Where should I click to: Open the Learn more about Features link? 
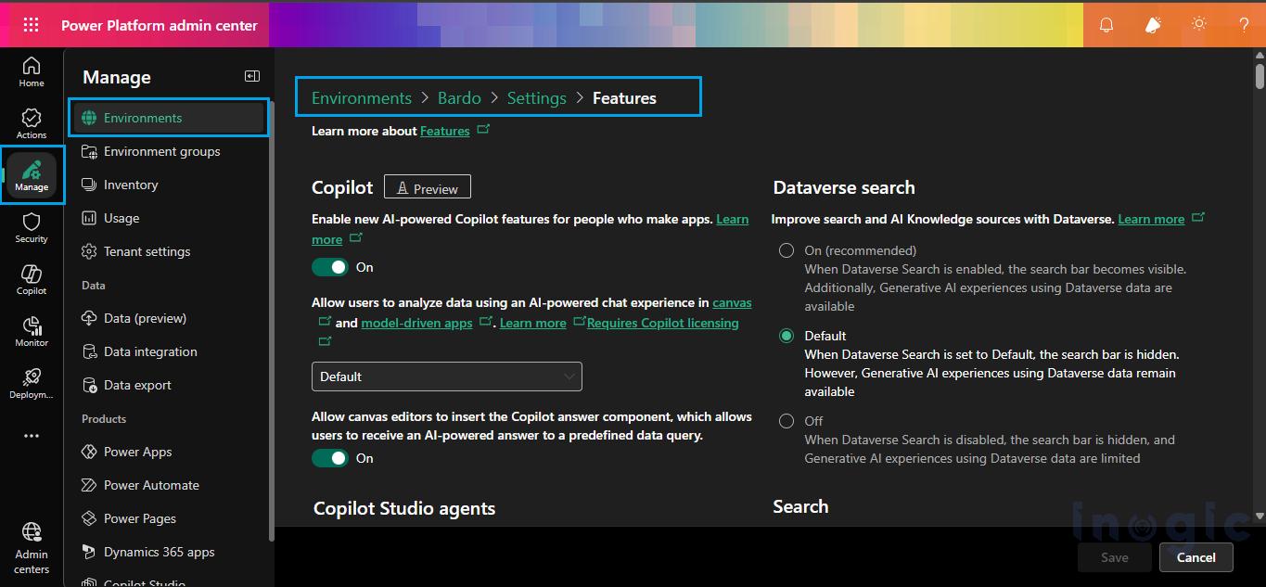[444, 131]
